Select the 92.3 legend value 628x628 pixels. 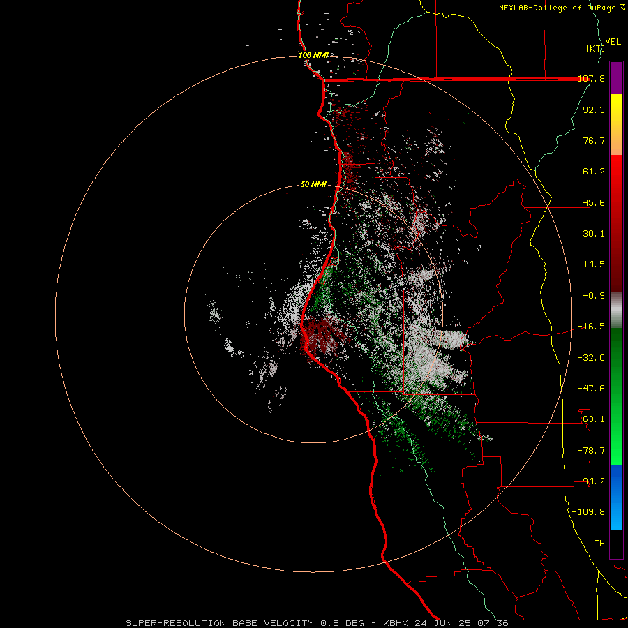coord(594,110)
